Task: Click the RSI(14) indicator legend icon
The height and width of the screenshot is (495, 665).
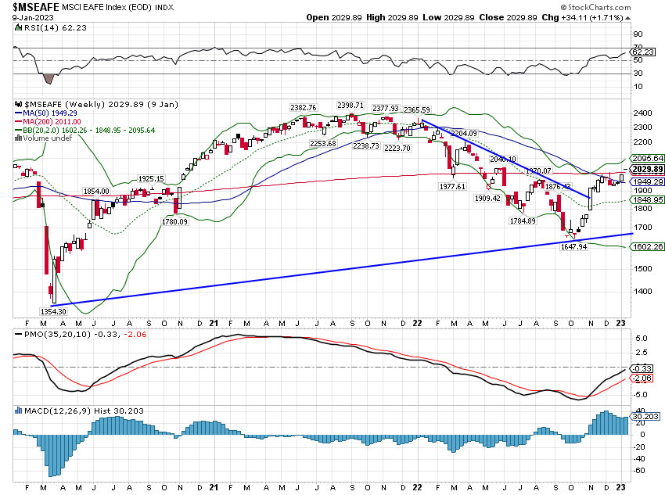Action: (x=18, y=28)
